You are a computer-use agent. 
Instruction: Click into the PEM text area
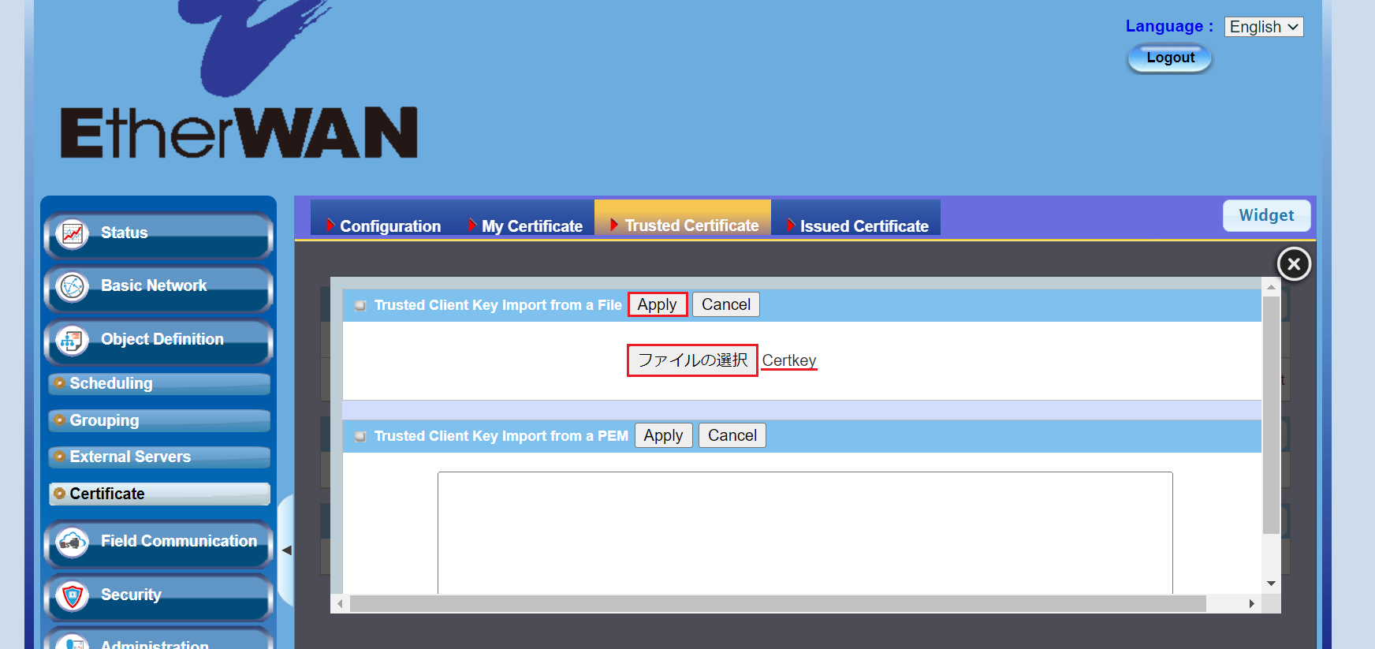(805, 532)
